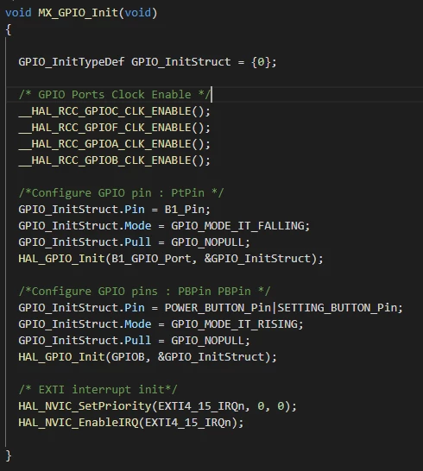Click the {0} initializer

[x=261, y=62]
